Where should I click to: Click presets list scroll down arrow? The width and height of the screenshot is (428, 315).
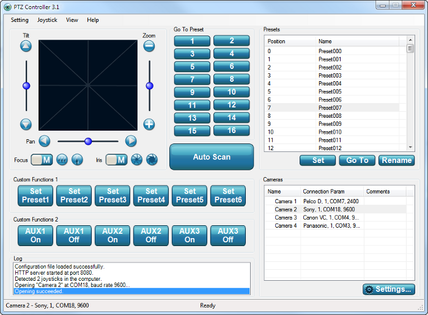tap(410, 147)
